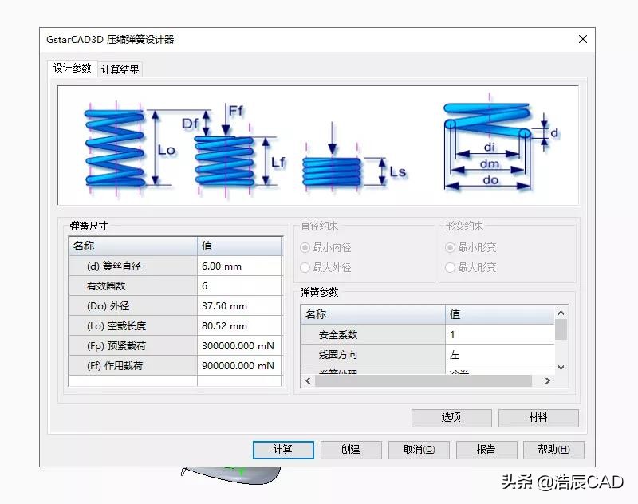Edit the 空载长度 value 80.52 mm
Screen dimensions: 638x504
pyautogui.click(x=239, y=326)
